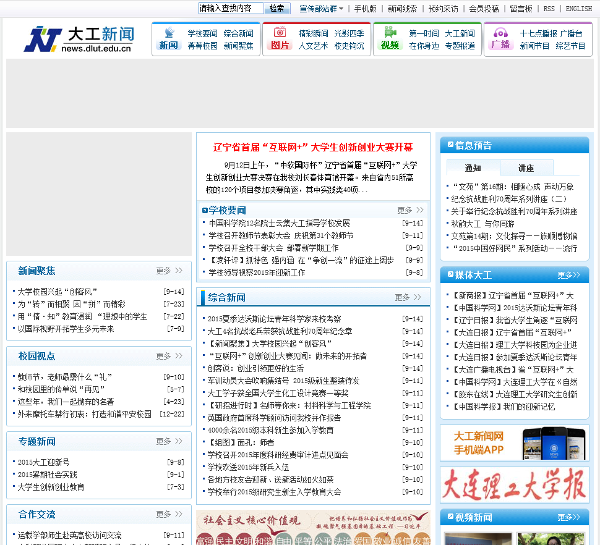Open 大学生创新创业教育 special topic
Screen dimensions: 600x545
[51, 488]
